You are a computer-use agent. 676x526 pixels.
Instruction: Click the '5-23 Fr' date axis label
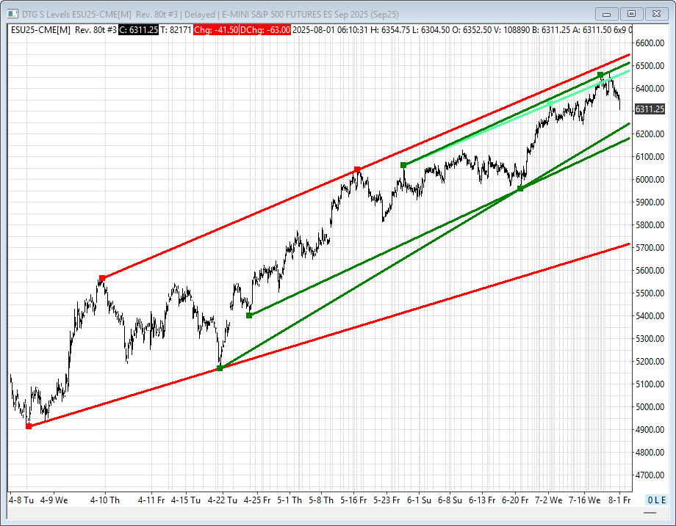pos(386,500)
